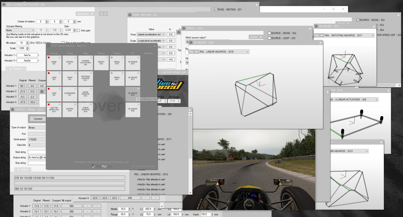Click collapse triangle on 3D VIEWER ID20 title bar

click(320, 43)
